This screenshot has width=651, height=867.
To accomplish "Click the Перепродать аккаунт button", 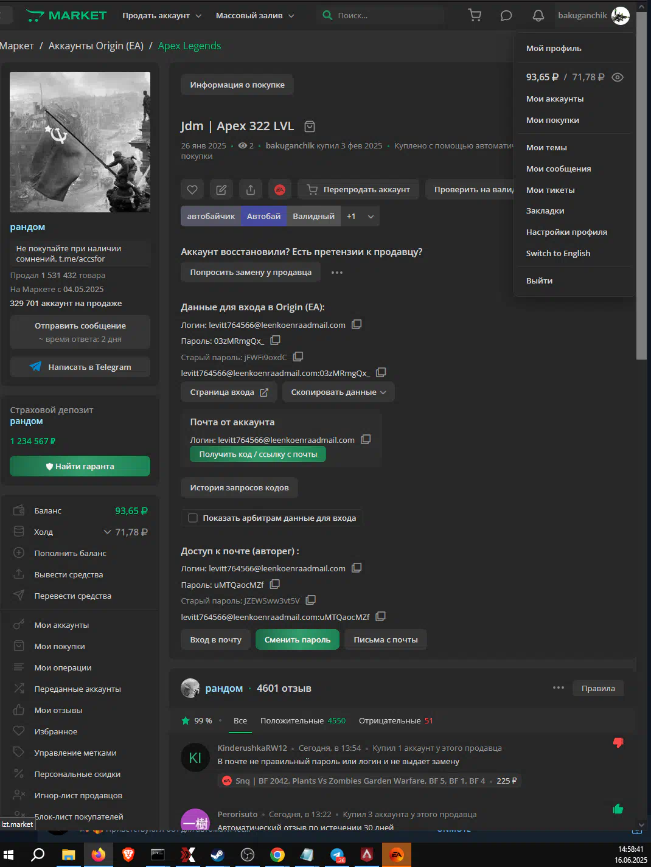I will [x=358, y=189].
